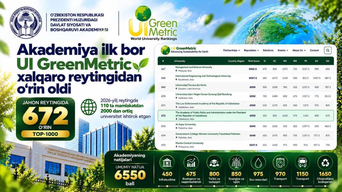Click the rank number 667 in table
342x192 pixels.
click(163, 69)
